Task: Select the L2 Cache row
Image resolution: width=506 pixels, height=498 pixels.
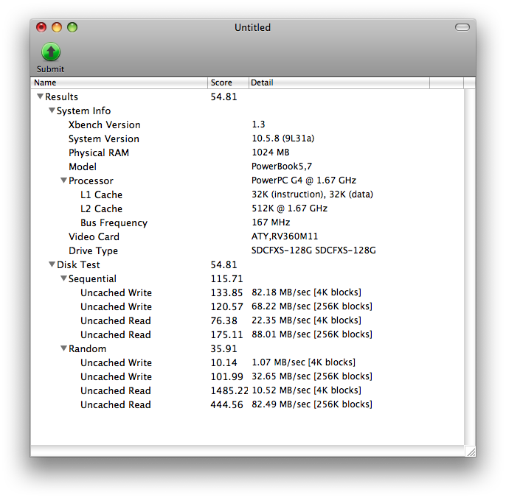Action: 248,208
